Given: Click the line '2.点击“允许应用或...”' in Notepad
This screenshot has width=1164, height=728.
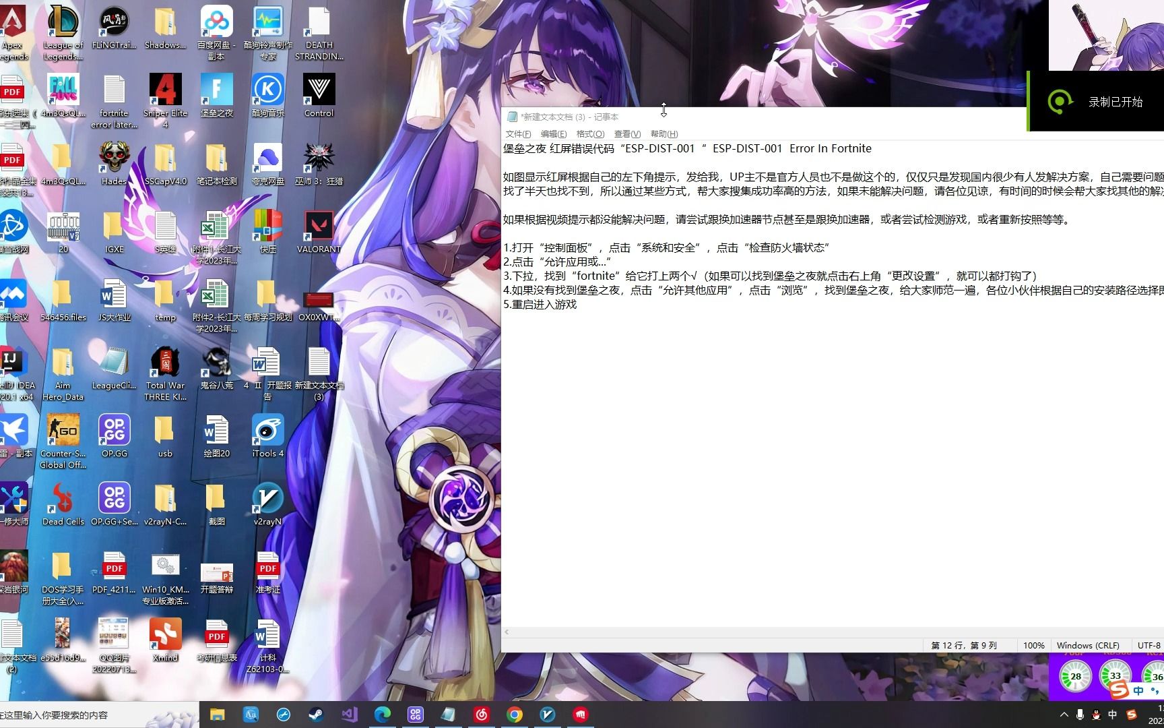Looking at the screenshot, I should click(557, 262).
